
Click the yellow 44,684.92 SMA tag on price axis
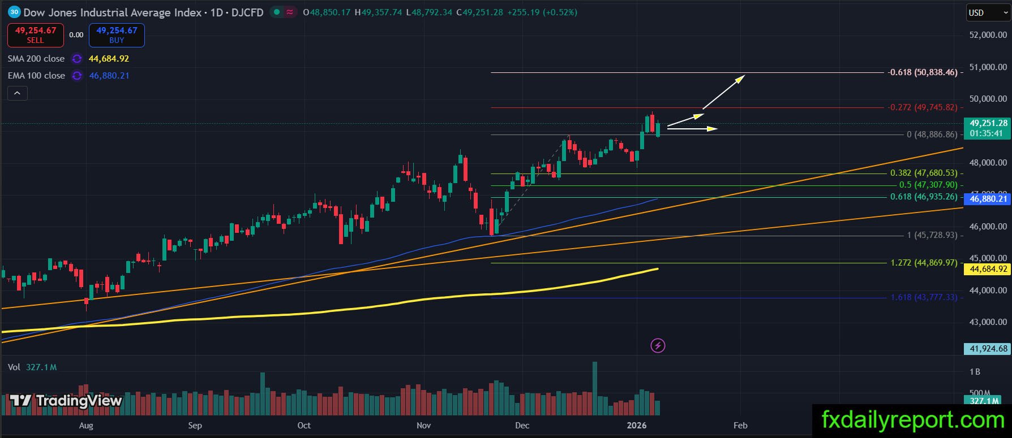point(988,270)
